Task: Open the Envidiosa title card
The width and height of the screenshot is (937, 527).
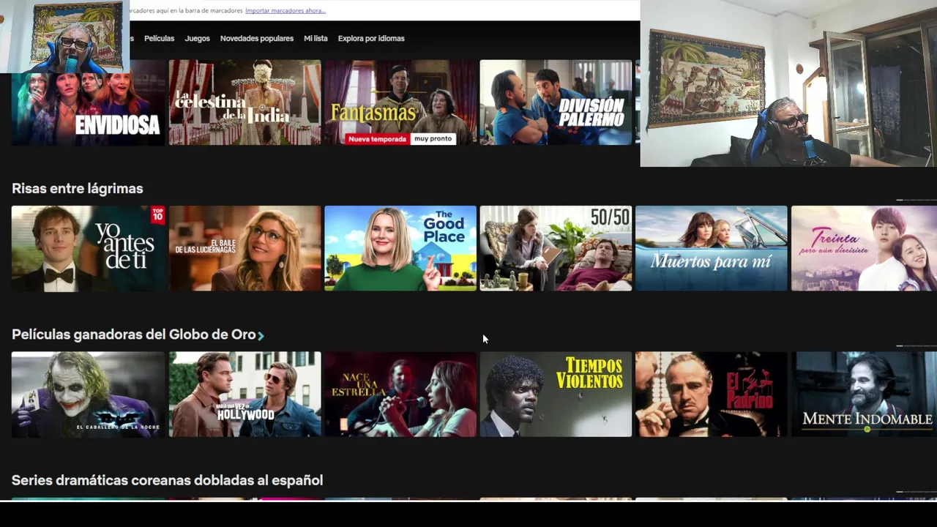Action: click(89, 102)
